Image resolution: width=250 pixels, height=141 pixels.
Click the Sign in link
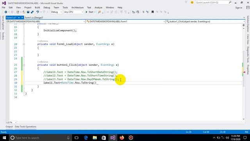[239, 8]
